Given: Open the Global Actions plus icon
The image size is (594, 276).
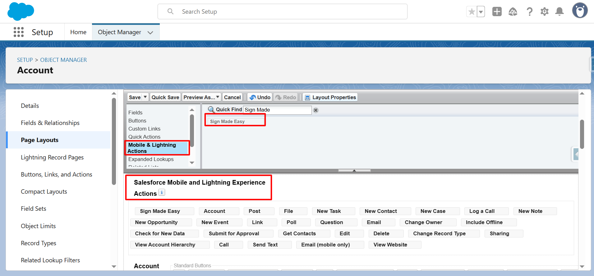Looking at the screenshot, I should point(497,11).
